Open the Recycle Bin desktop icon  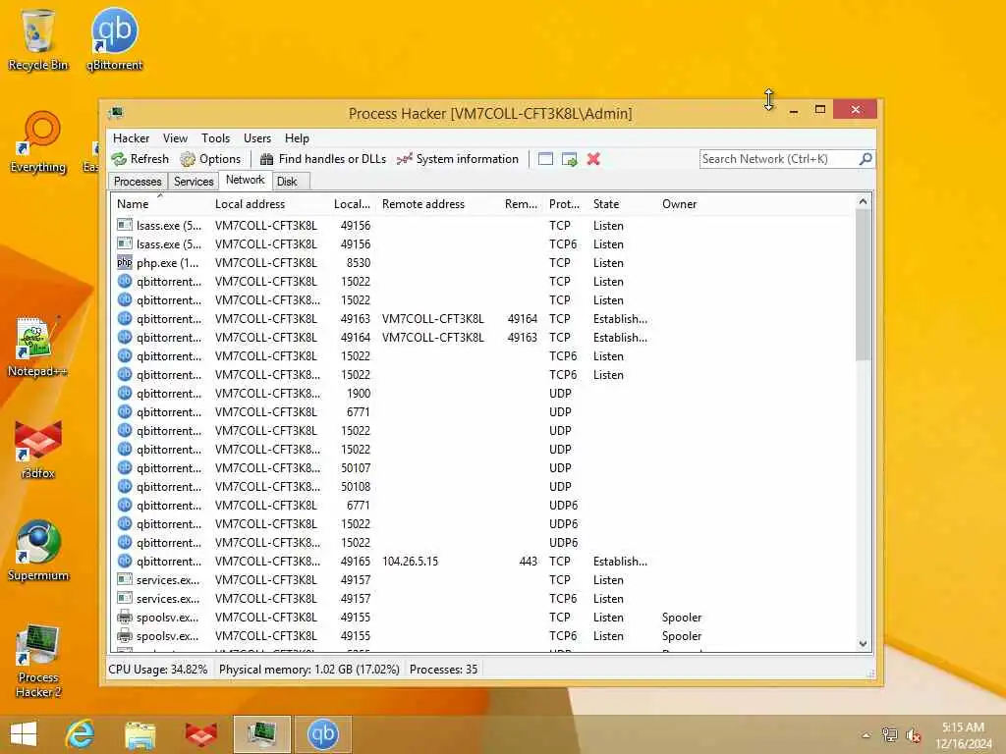(x=38, y=39)
